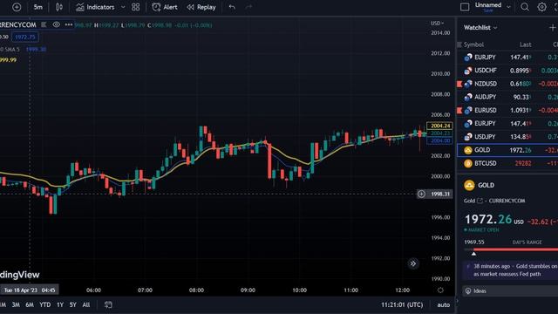The width and height of the screenshot is (558, 314).
Task: Open the candlestick chart style menu
Action: (59, 7)
